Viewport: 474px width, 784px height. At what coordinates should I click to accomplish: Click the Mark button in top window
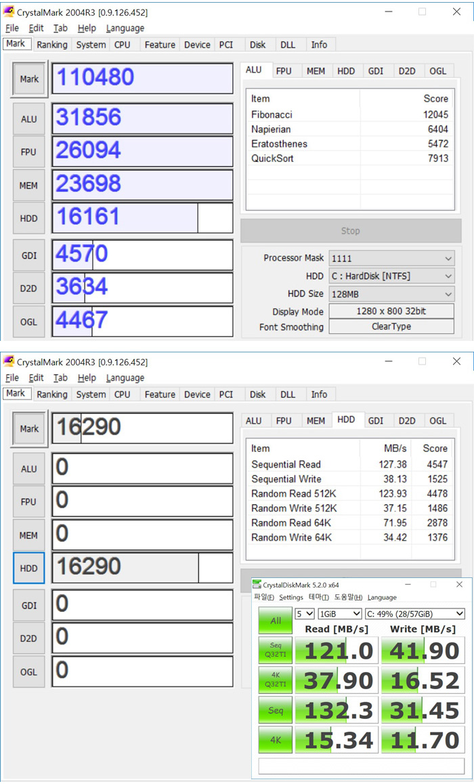point(29,79)
